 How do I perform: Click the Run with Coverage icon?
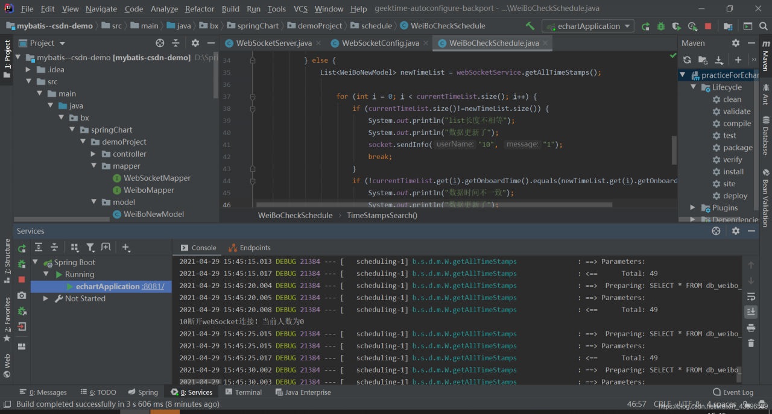tap(677, 26)
